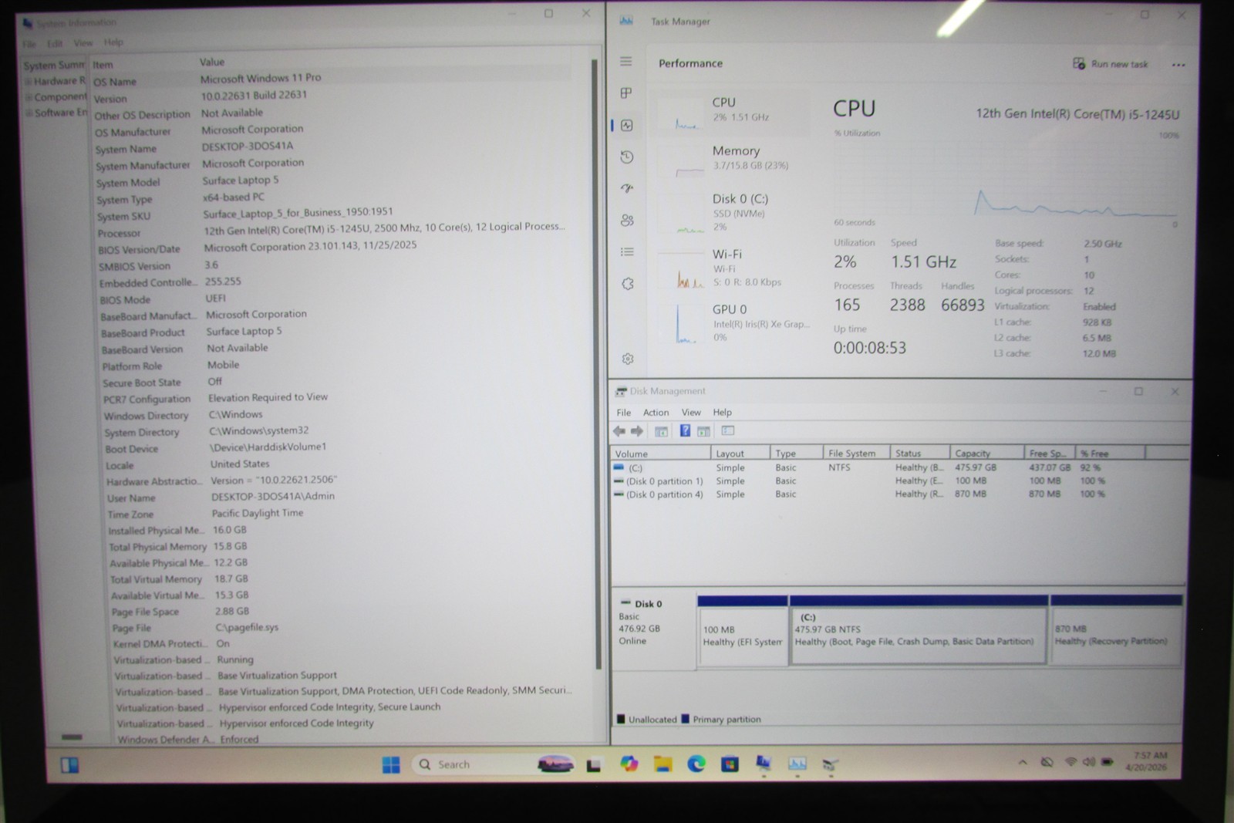Open Help menu in Disk Management
This screenshot has width=1234, height=823.
(722, 413)
